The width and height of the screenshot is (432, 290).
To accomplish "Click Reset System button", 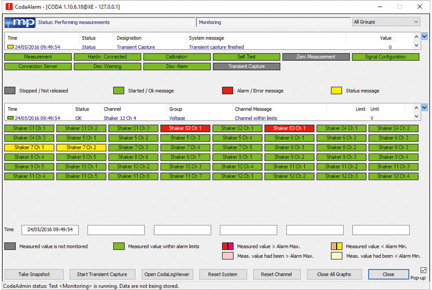I will coord(223,275).
